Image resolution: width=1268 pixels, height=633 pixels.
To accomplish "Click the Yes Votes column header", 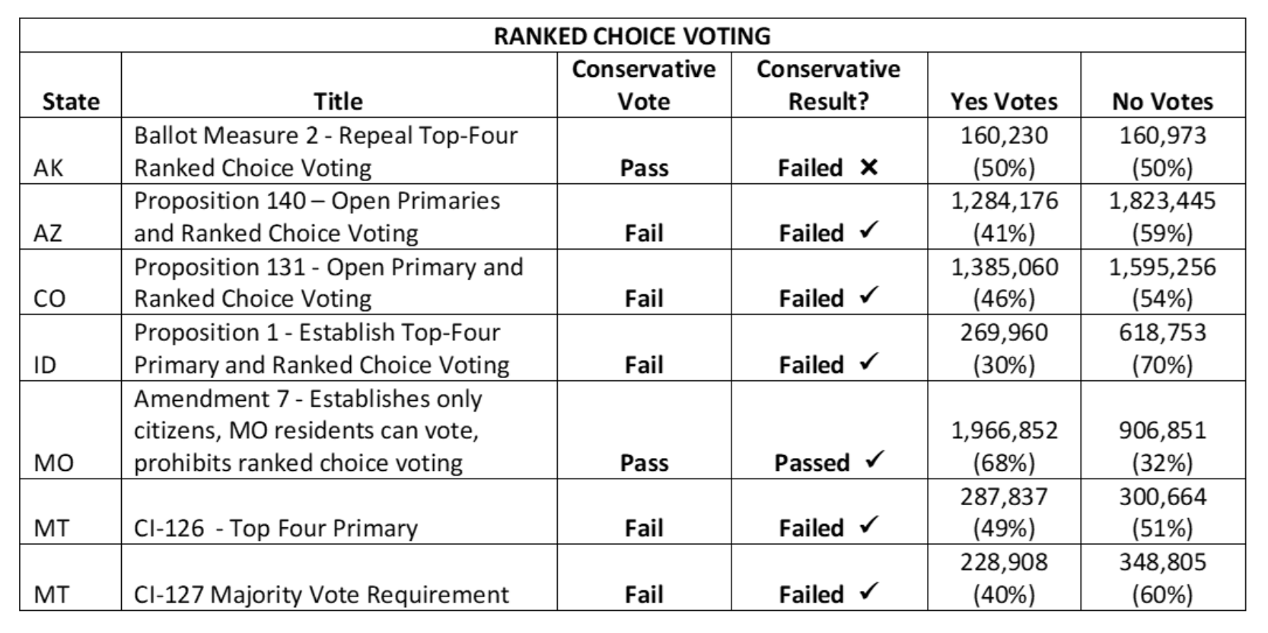I will click(x=1004, y=101).
